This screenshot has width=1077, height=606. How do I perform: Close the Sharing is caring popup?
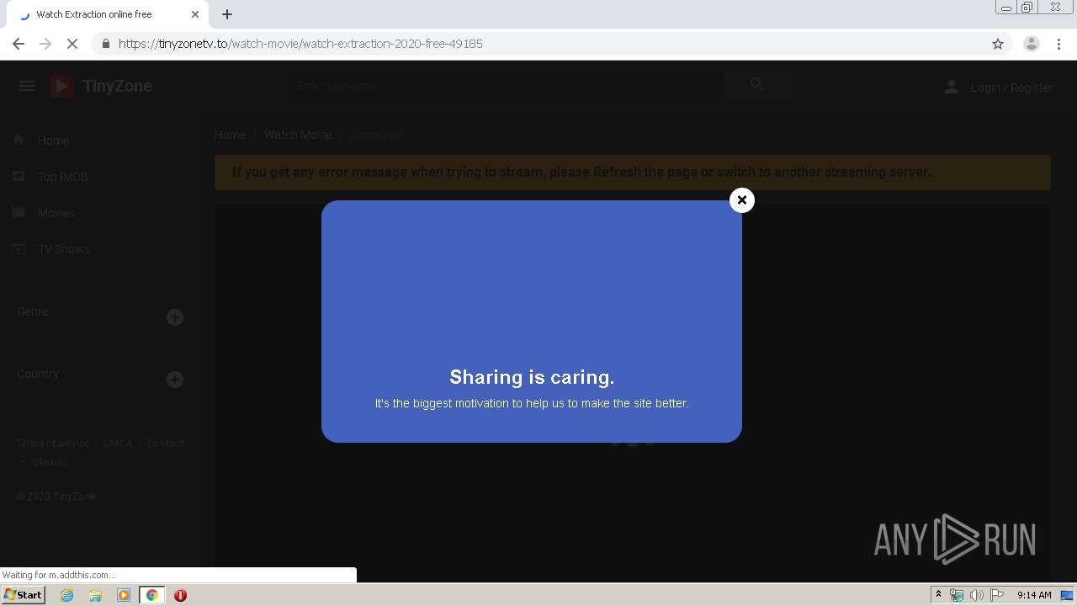point(741,200)
